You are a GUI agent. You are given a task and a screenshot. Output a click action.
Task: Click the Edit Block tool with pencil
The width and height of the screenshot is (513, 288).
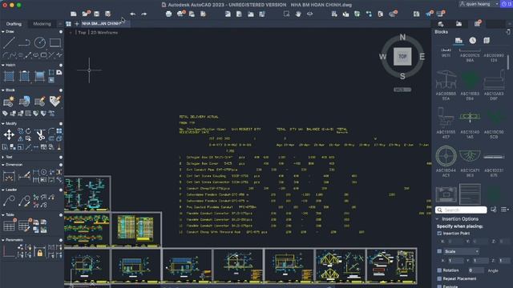39,102
